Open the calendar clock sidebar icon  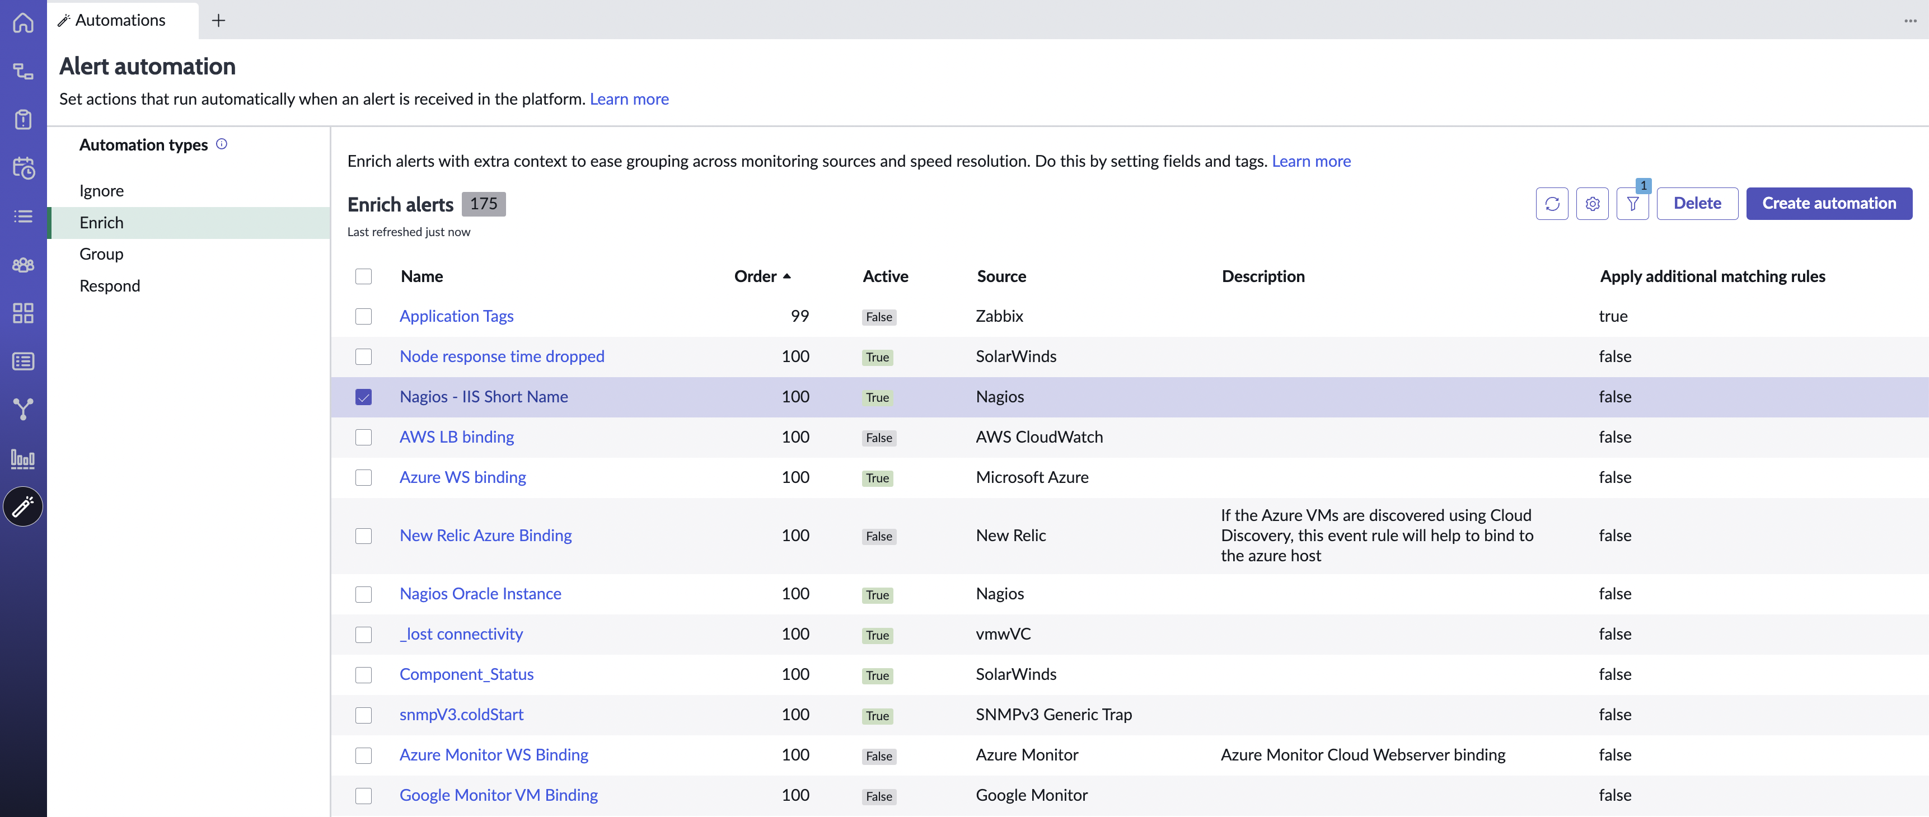pyautogui.click(x=23, y=168)
